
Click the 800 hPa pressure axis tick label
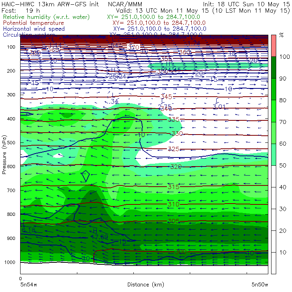(x=11, y=214)
